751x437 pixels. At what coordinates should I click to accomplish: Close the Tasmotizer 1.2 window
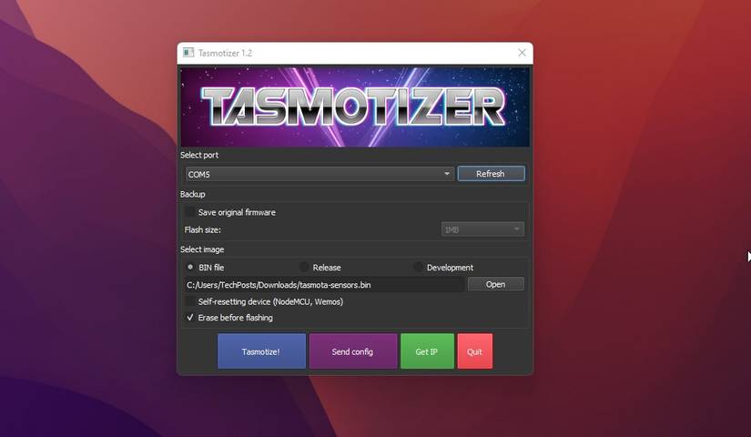(523, 53)
